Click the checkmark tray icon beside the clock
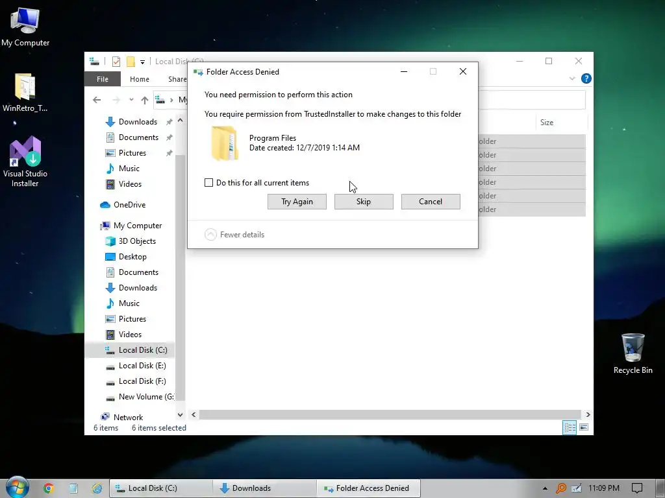Screen dimensions: 665x498 [x=577, y=488]
